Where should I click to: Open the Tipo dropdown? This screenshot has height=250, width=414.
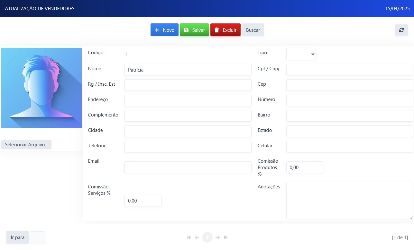pos(301,54)
